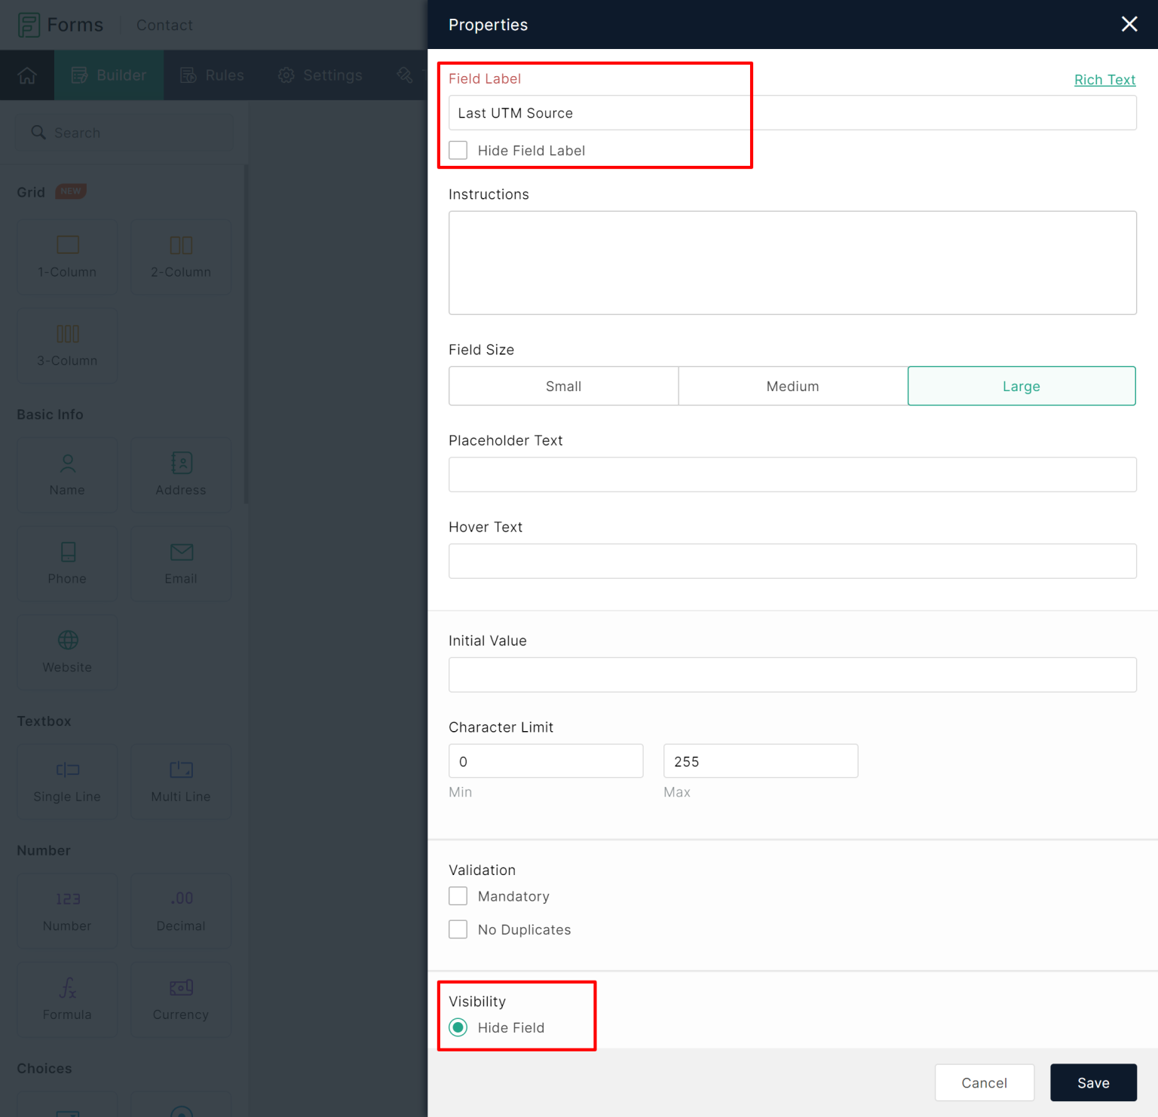Viewport: 1158px width, 1117px height.
Task: Set field size to Medium
Action: click(793, 386)
